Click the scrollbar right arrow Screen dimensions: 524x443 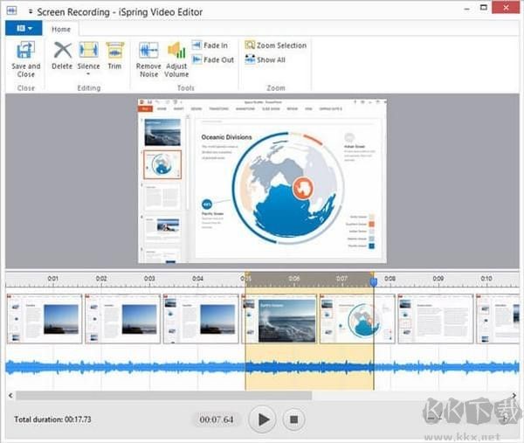[514, 396]
